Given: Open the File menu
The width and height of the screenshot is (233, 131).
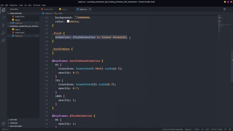Looking at the screenshot, I should [x=2, y=5].
